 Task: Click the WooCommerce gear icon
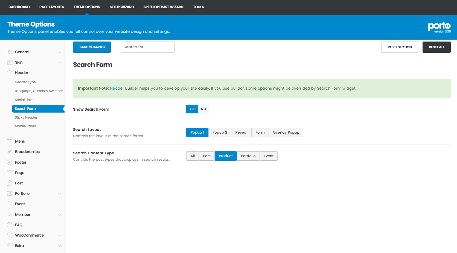point(10,235)
